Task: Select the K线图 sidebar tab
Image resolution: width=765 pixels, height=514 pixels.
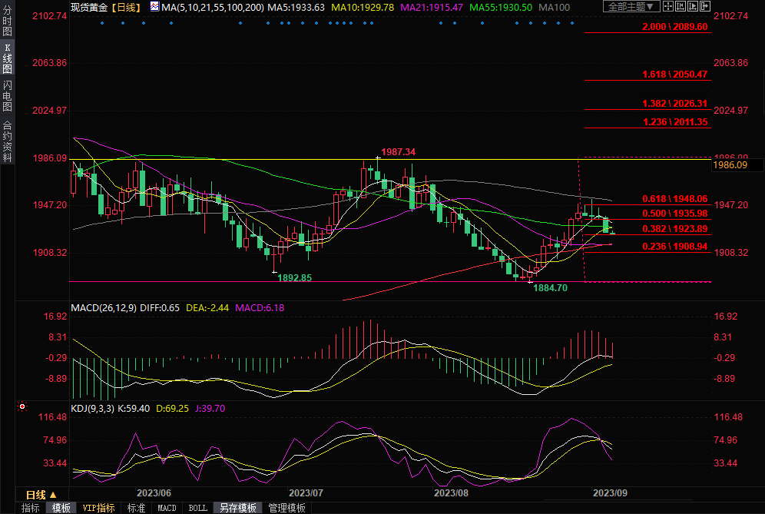Action: [x=7, y=58]
